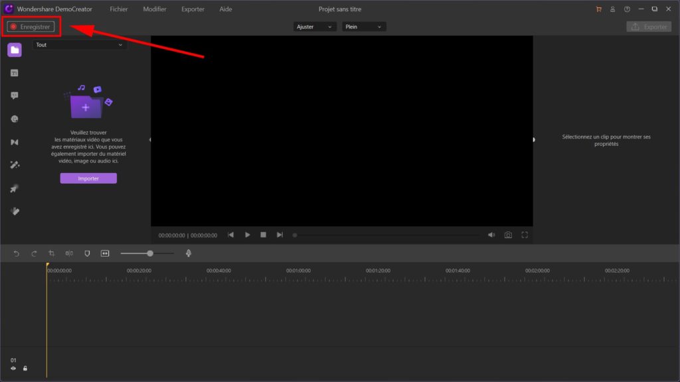Click timeline ruler at 00:00:20:00

pos(139,271)
